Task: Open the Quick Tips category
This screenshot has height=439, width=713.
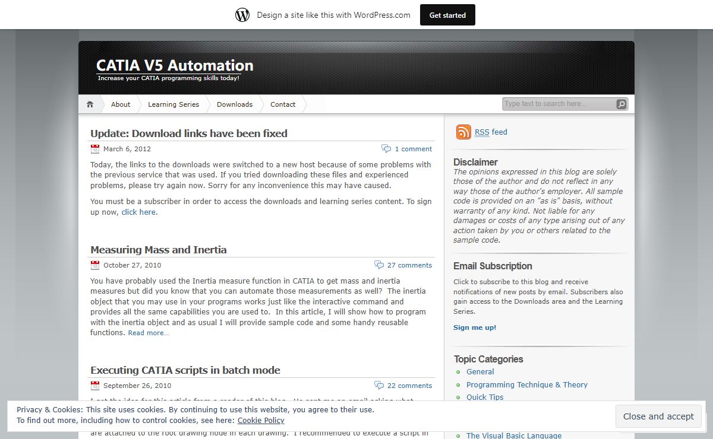Action: click(x=485, y=397)
